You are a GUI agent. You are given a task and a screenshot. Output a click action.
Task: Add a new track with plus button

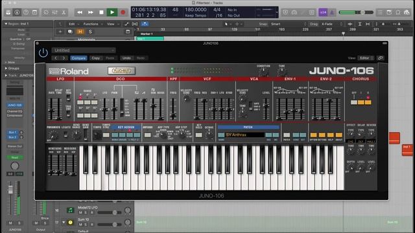(60, 32)
